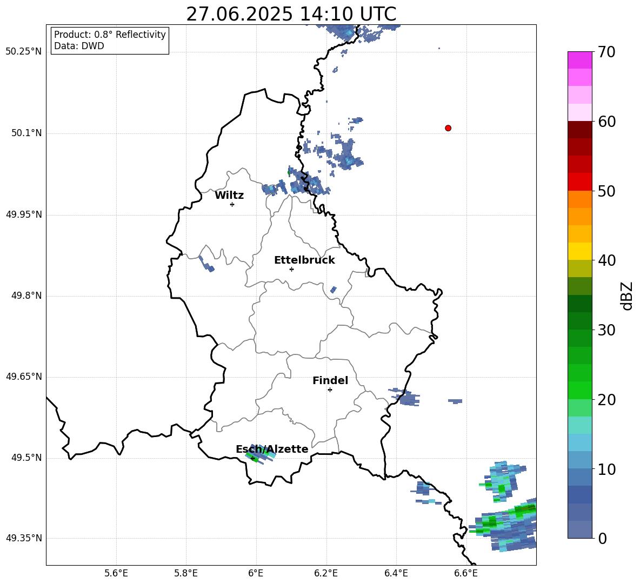Click the red dot radar marker
This screenshot has height=584, width=640.
pos(448,128)
